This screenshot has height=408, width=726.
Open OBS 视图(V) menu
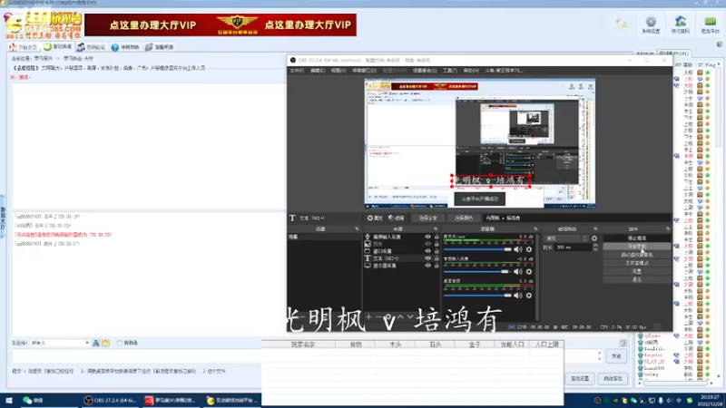click(338, 71)
